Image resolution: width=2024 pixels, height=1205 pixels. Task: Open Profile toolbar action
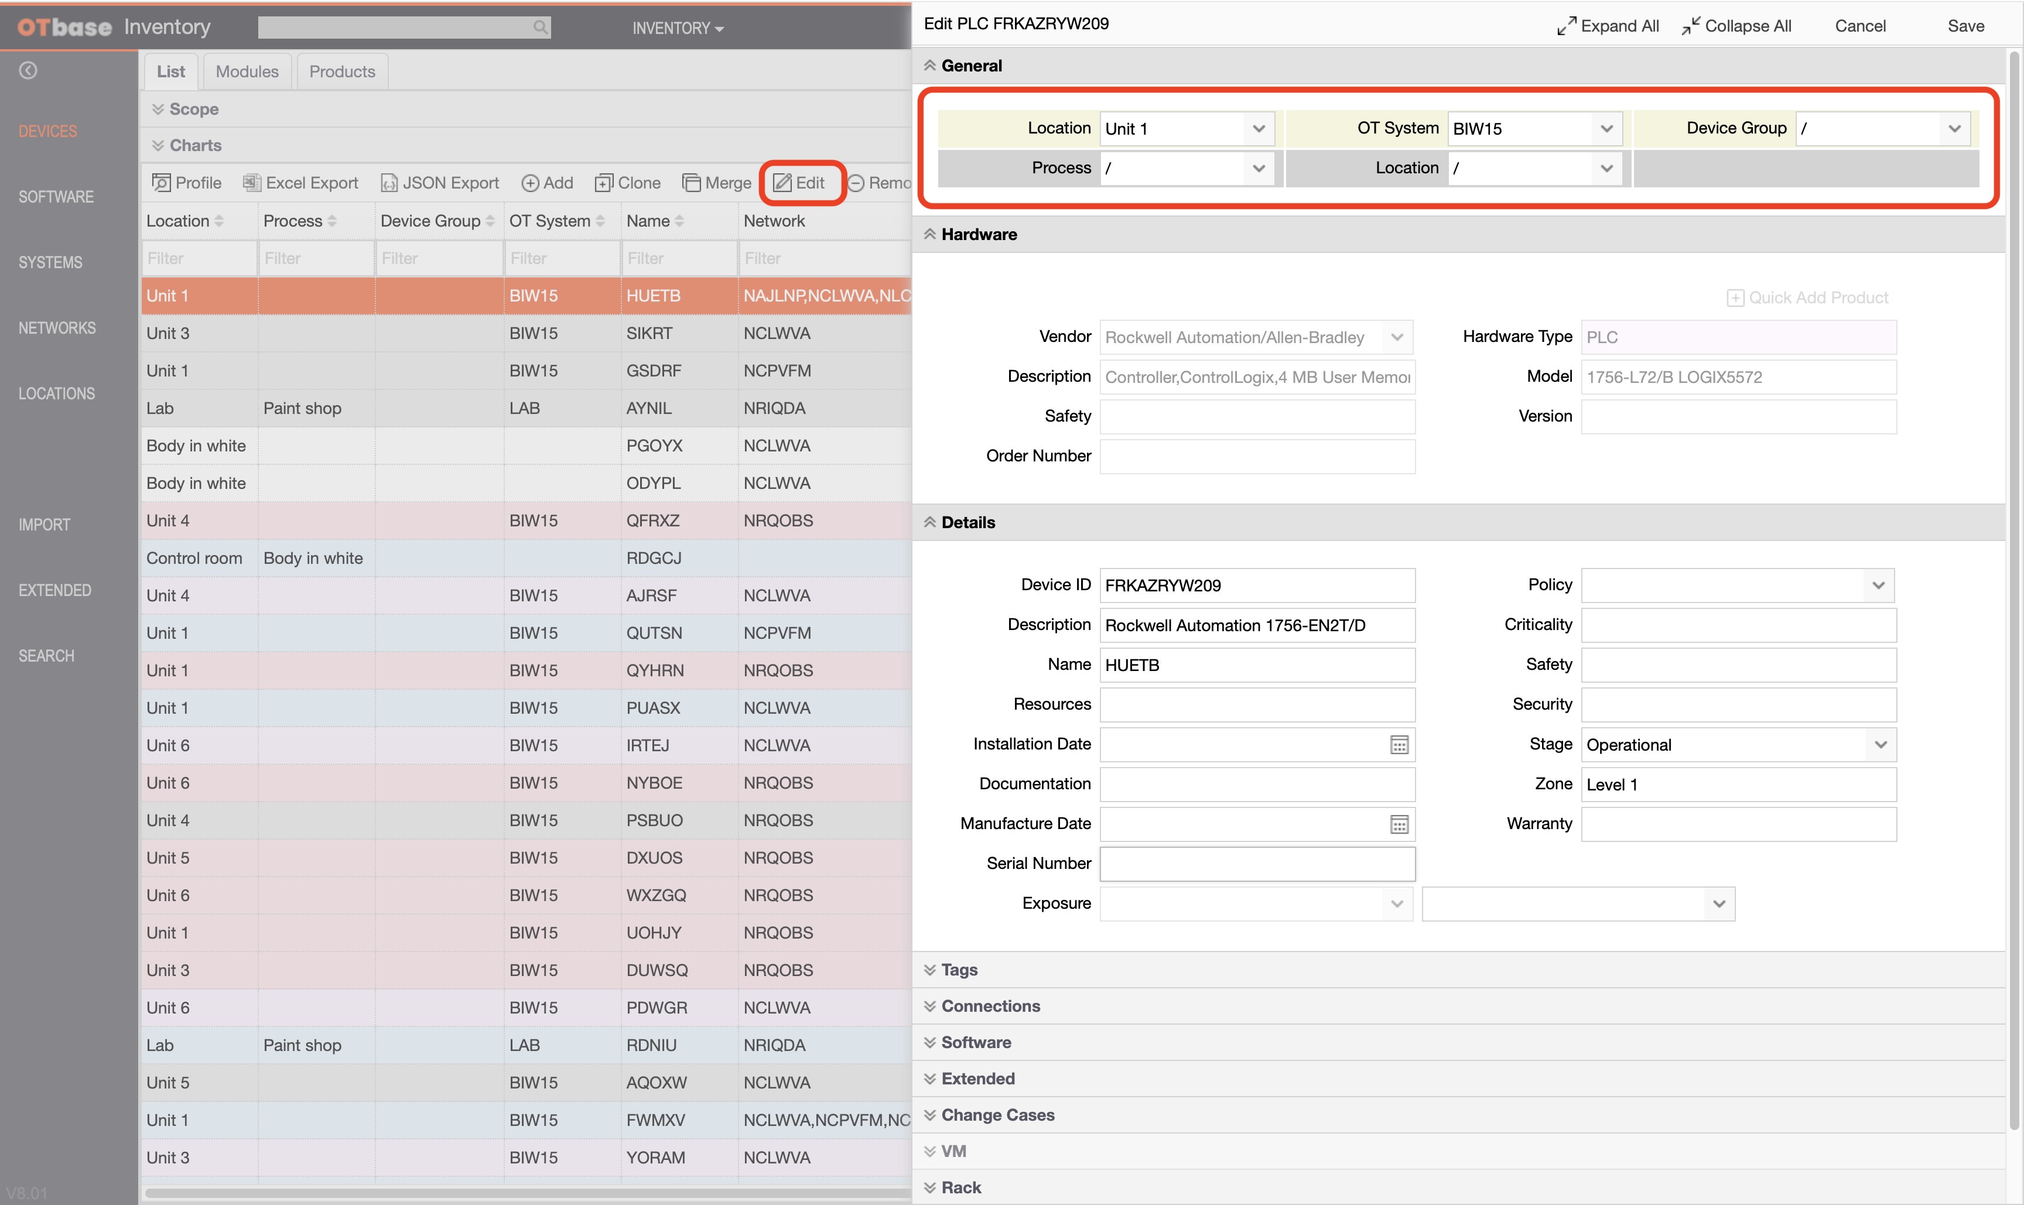click(187, 183)
